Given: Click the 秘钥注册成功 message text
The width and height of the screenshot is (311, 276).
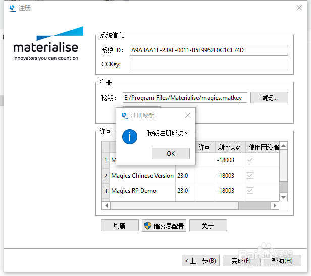Looking at the screenshot, I should (167, 133).
